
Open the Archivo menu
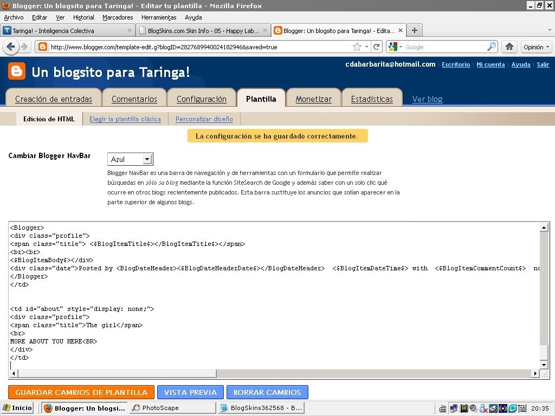14,17
